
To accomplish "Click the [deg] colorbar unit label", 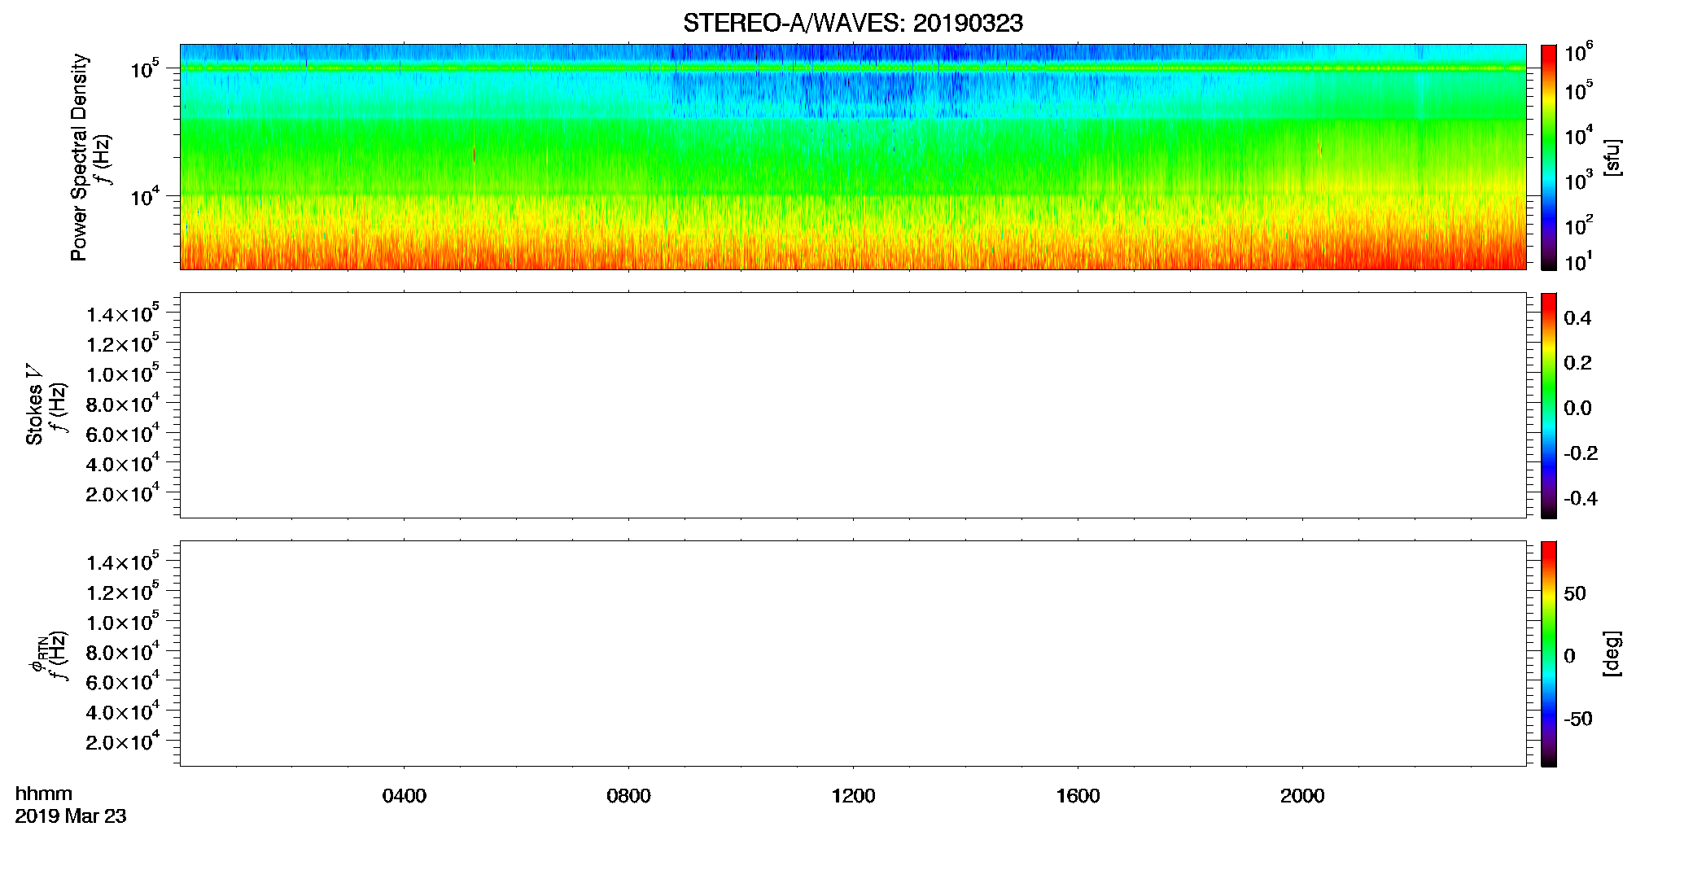I will pos(1612,654).
